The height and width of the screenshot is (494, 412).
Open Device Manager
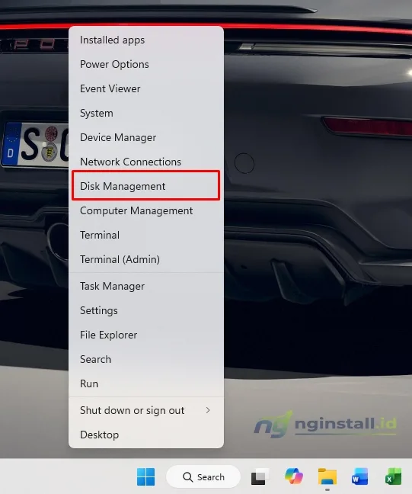[146, 137]
